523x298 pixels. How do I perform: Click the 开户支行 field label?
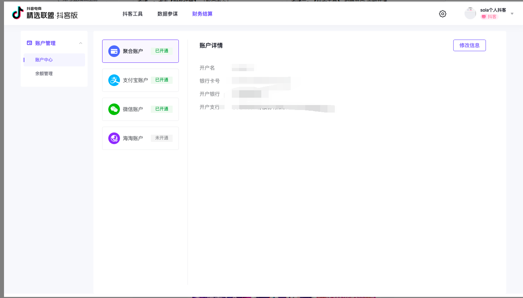point(210,107)
